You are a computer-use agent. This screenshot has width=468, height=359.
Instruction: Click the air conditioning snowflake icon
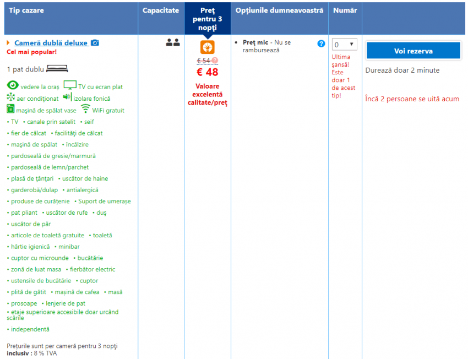(x=11, y=97)
